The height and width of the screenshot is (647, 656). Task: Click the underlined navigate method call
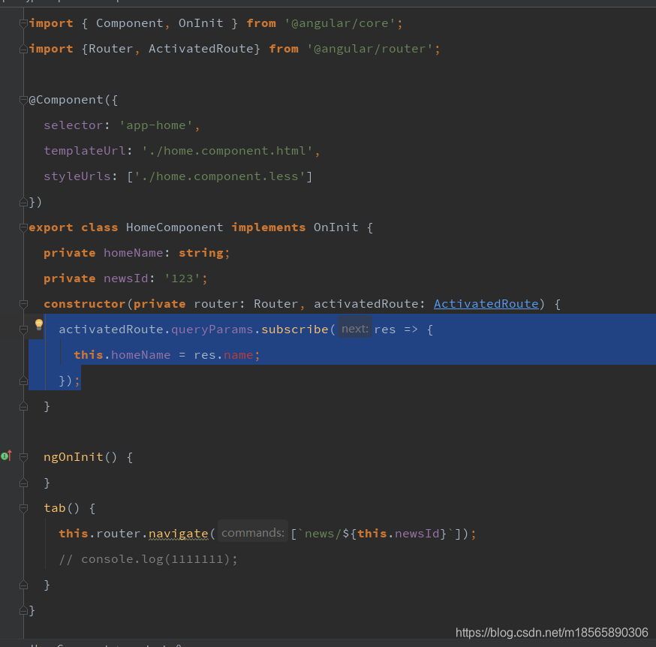pyautogui.click(x=178, y=534)
